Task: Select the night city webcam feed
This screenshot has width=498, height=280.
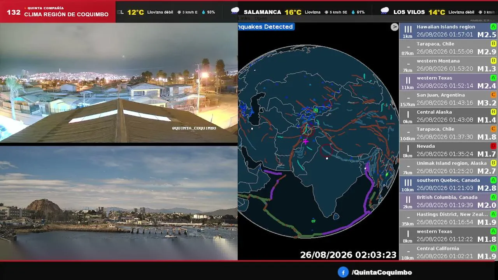Action: pos(119,83)
